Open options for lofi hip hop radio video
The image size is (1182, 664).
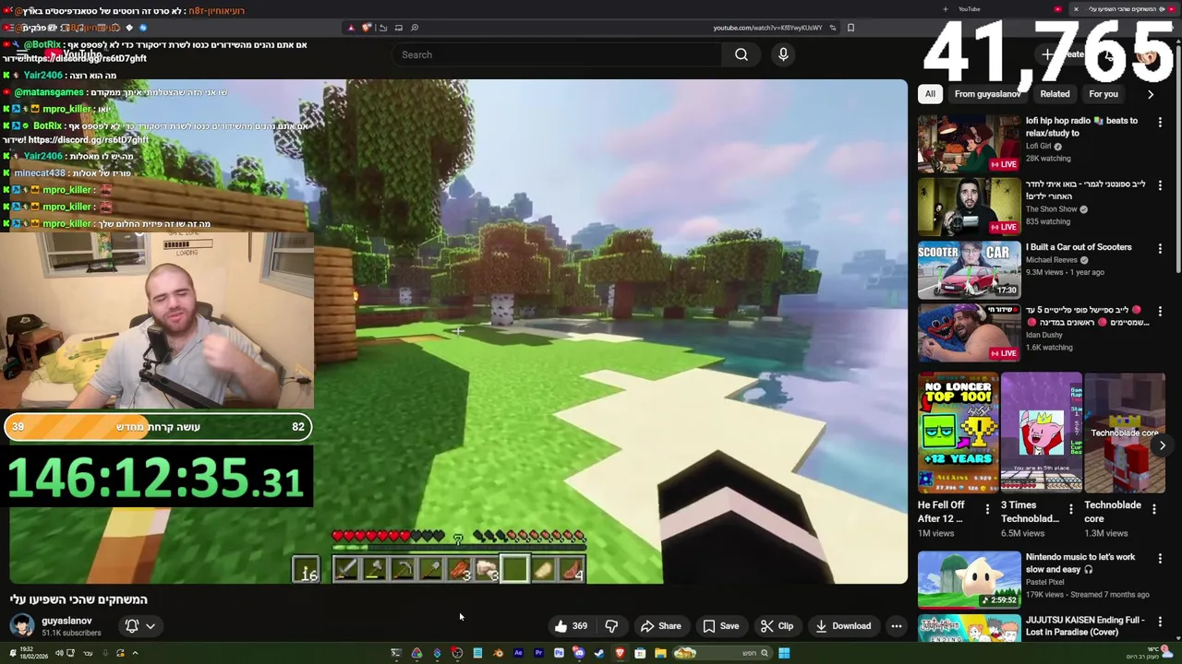pyautogui.click(x=1161, y=122)
